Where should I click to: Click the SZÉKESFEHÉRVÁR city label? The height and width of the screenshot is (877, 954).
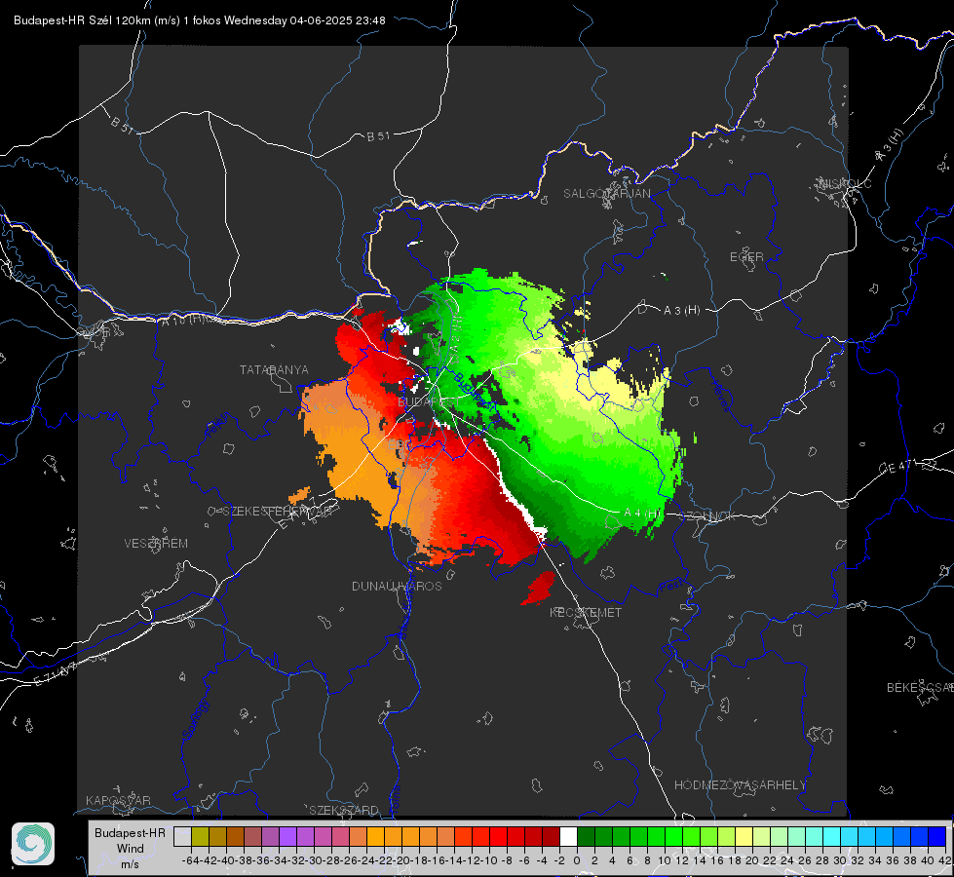pyautogui.click(x=278, y=512)
